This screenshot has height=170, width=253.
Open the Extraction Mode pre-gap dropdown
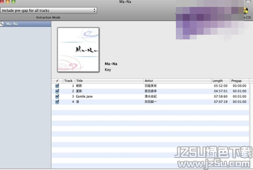(48, 11)
